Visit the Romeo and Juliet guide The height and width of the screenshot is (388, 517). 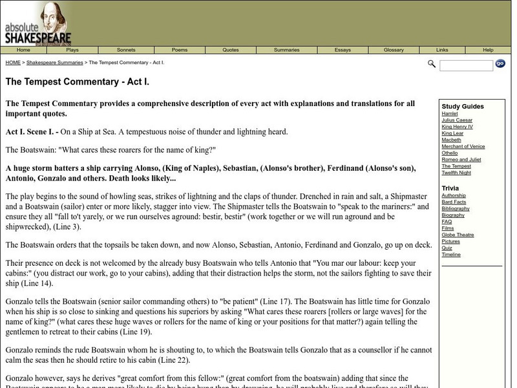pos(461,159)
